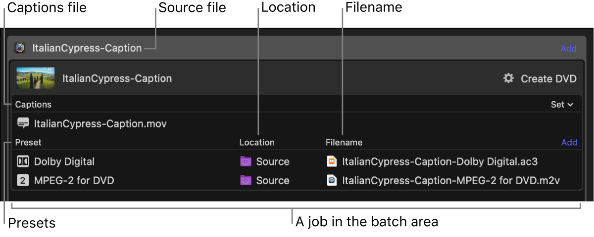Select the Dolby Digital preset row
The width and height of the screenshot is (594, 237).
[x=64, y=161]
